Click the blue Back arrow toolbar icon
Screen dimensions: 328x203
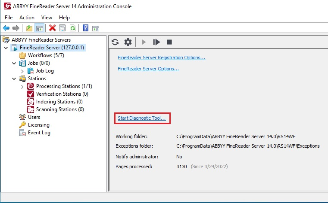[6, 28]
